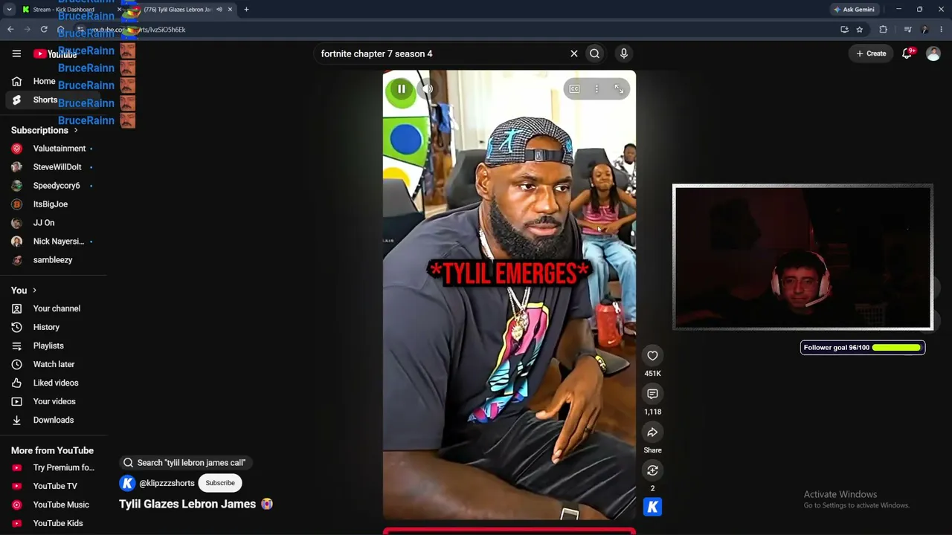
Task: Open the comments with 1,118 count
Action: click(652, 394)
